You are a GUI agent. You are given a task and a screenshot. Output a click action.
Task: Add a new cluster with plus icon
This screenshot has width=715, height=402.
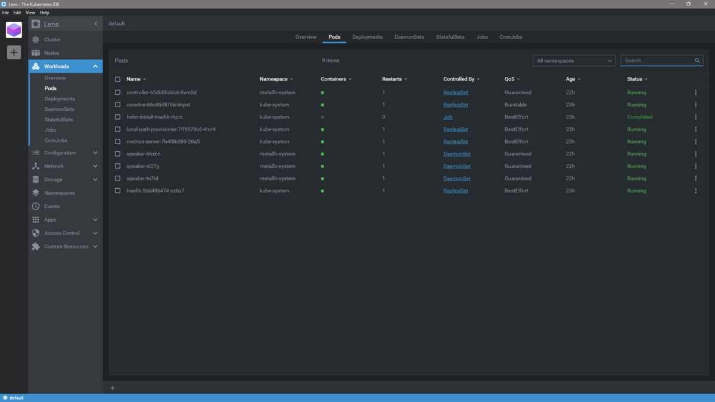click(14, 52)
